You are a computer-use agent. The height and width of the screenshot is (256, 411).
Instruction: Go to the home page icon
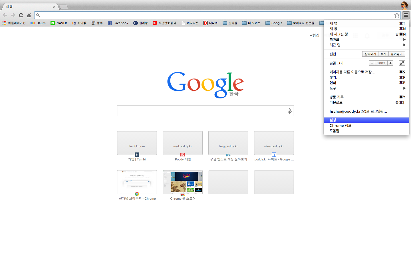pos(29,15)
